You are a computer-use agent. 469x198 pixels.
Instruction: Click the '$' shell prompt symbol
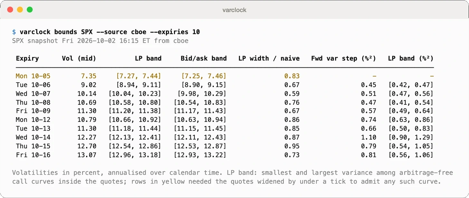point(14,32)
